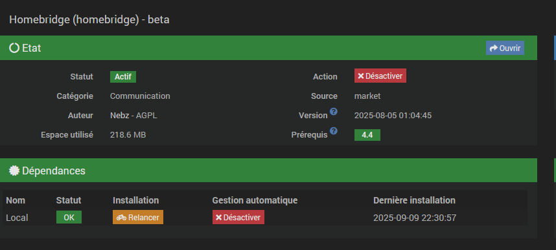Click the bicycle icon in Relancer
The image size is (556, 250).
click(121, 218)
